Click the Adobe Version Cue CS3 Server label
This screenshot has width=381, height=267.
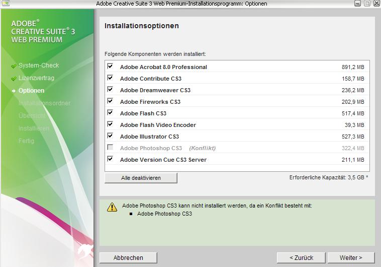(163, 160)
